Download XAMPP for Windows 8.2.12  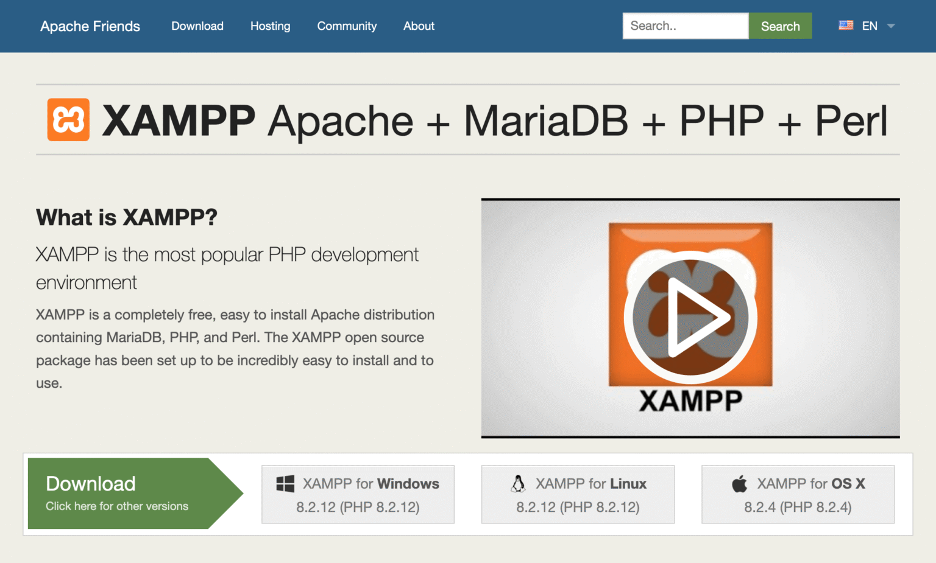[x=358, y=494]
